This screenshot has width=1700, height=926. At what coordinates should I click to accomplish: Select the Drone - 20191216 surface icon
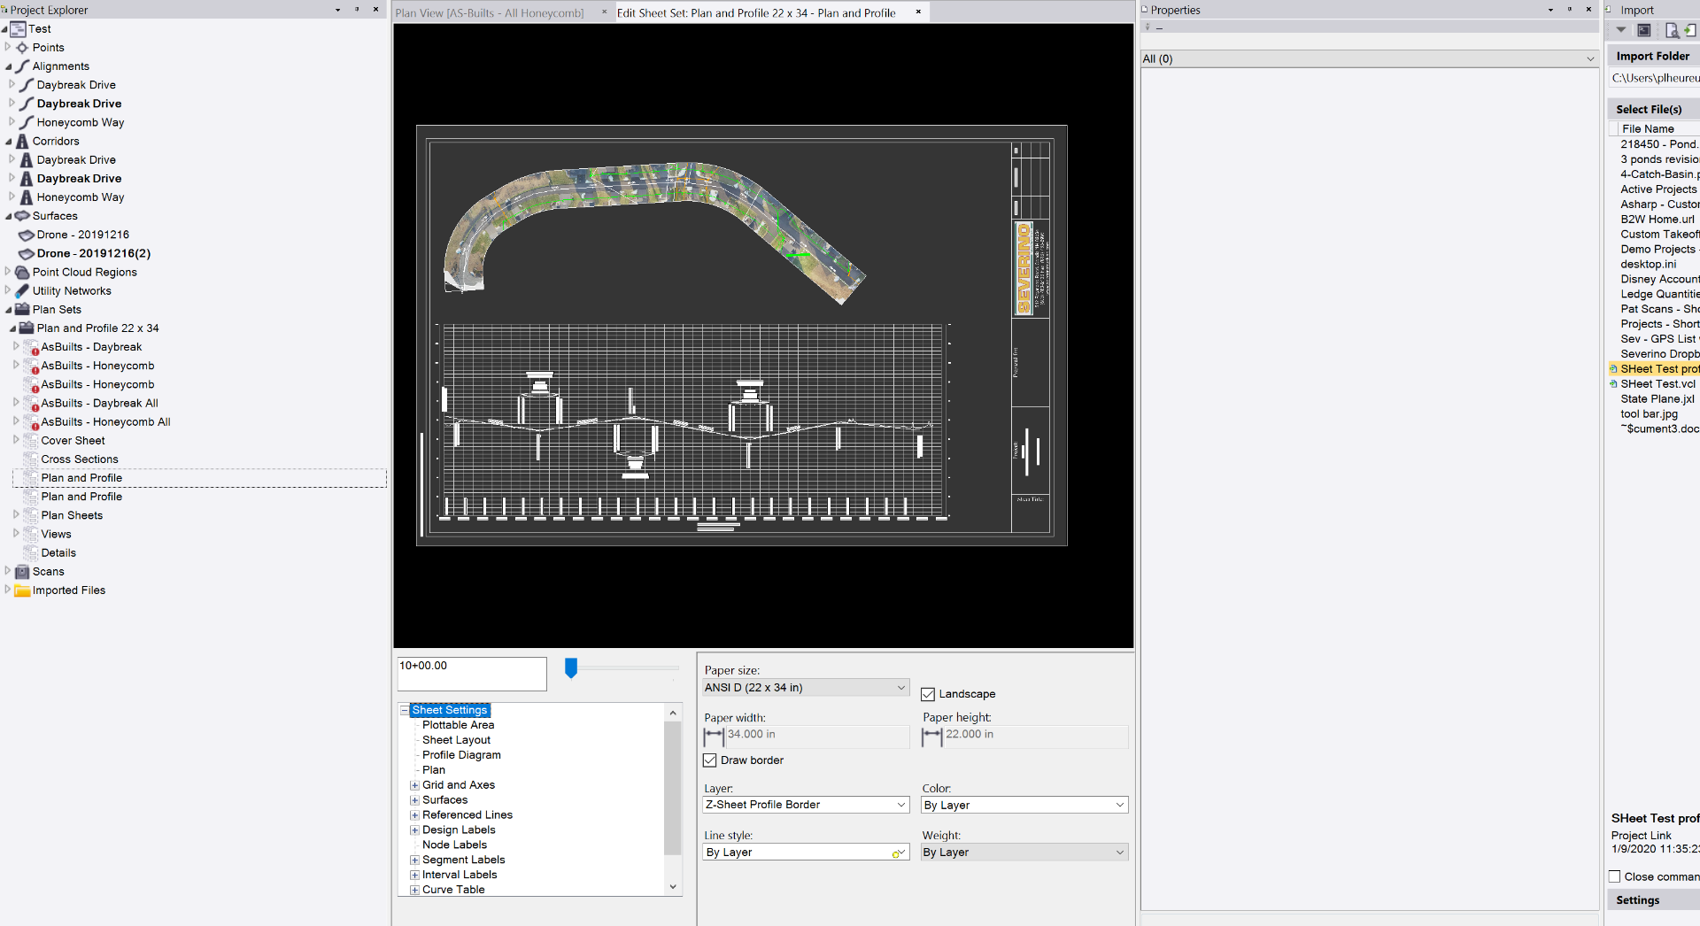27,235
